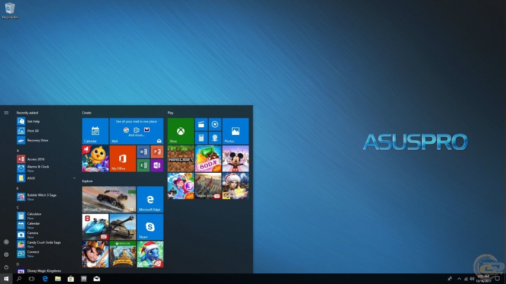Open the Microsoft Edge tile
506x284 pixels.
coord(150,199)
